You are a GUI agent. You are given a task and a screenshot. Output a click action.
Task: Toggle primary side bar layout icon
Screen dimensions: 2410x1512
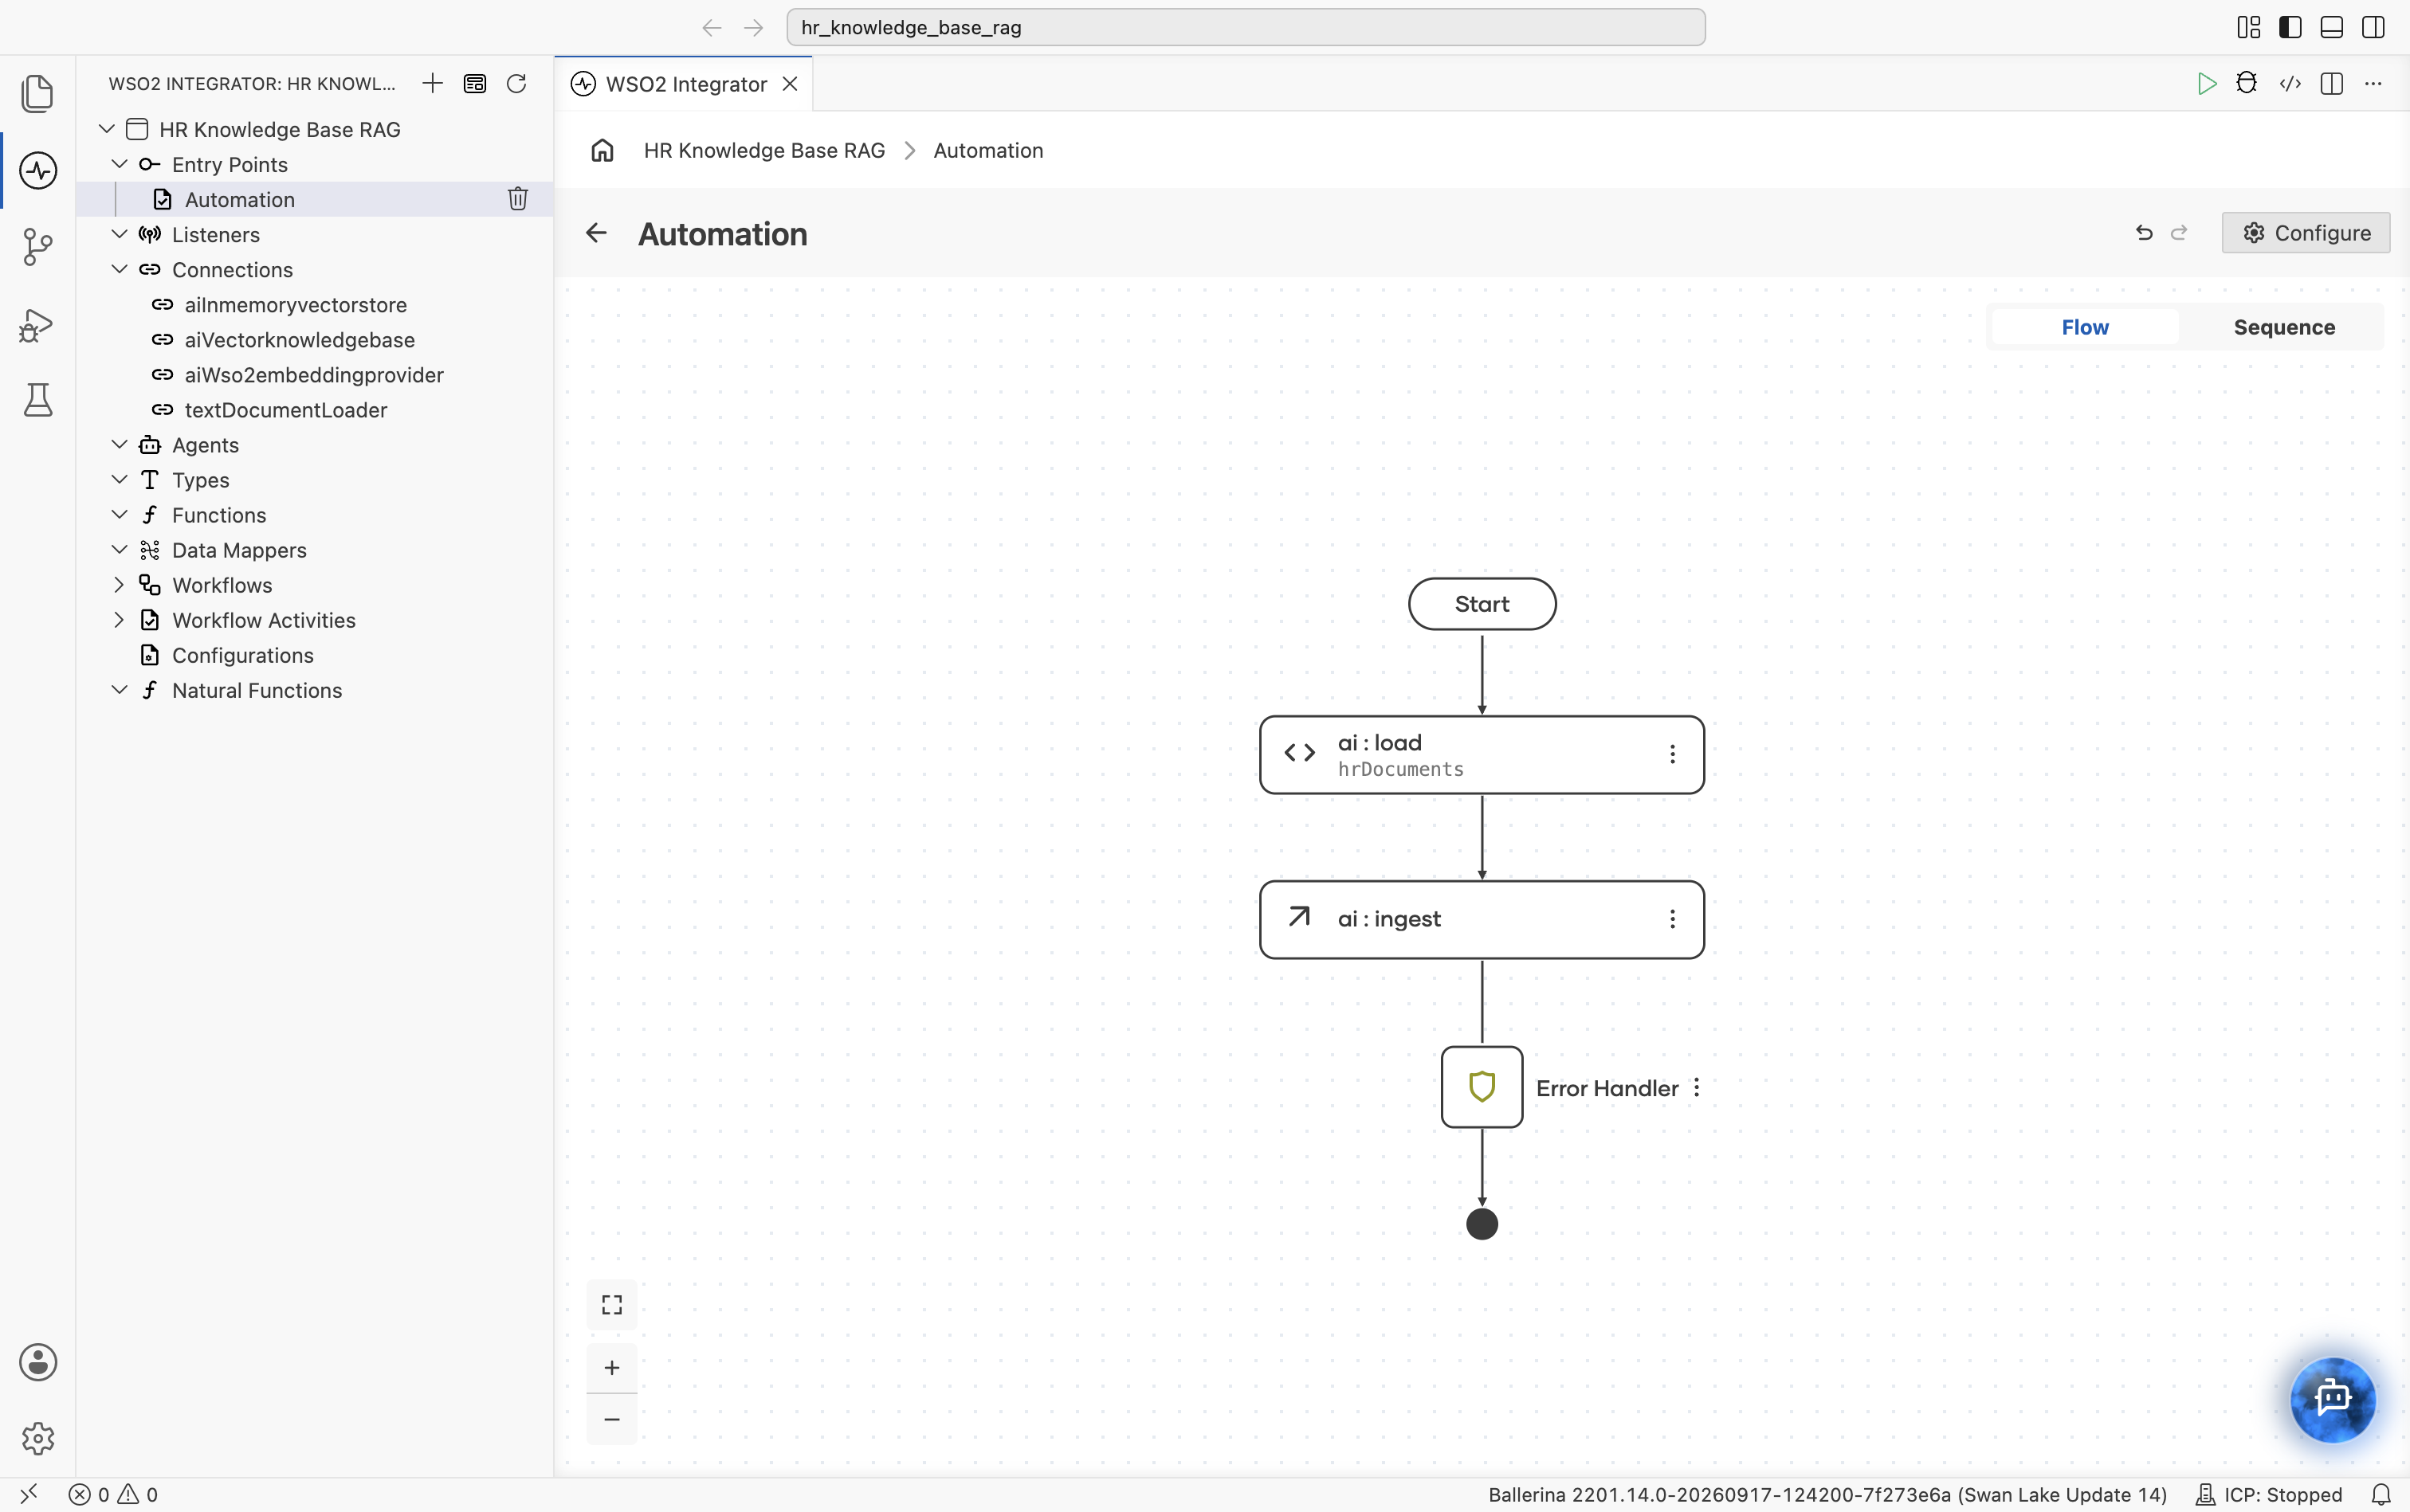(2290, 27)
